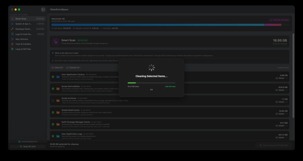Toggle the sidebar visibility icon
The height and width of the screenshot is (161, 303).
coord(43,10)
